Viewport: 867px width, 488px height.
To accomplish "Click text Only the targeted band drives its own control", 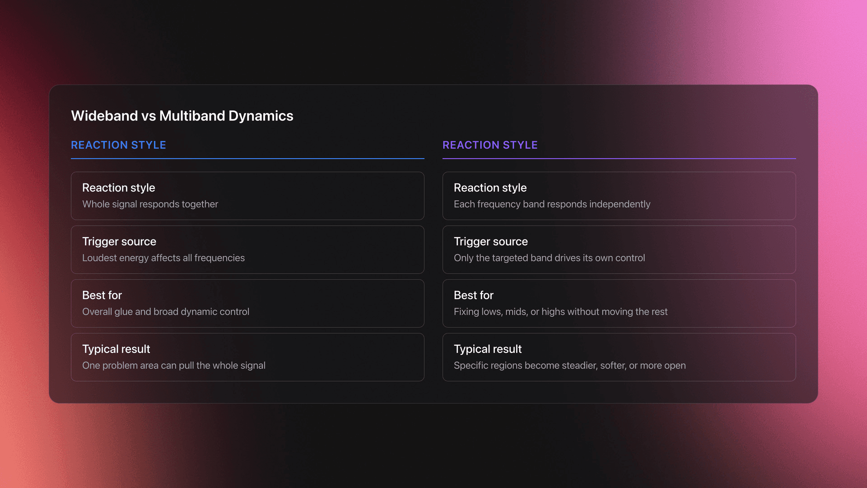I will click(549, 258).
